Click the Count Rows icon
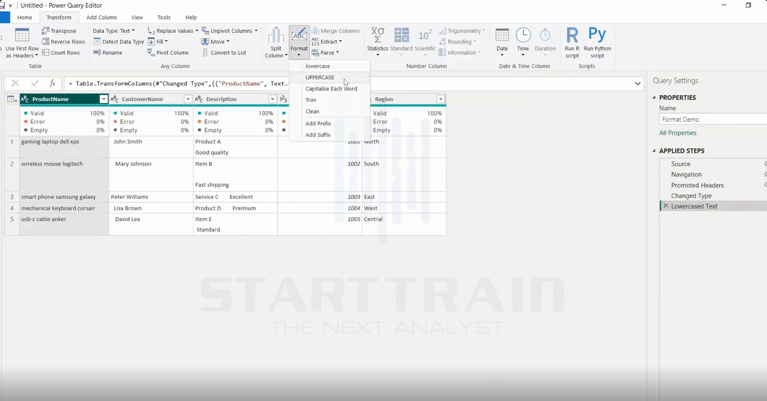Image resolution: width=767 pixels, height=401 pixels. click(x=46, y=53)
